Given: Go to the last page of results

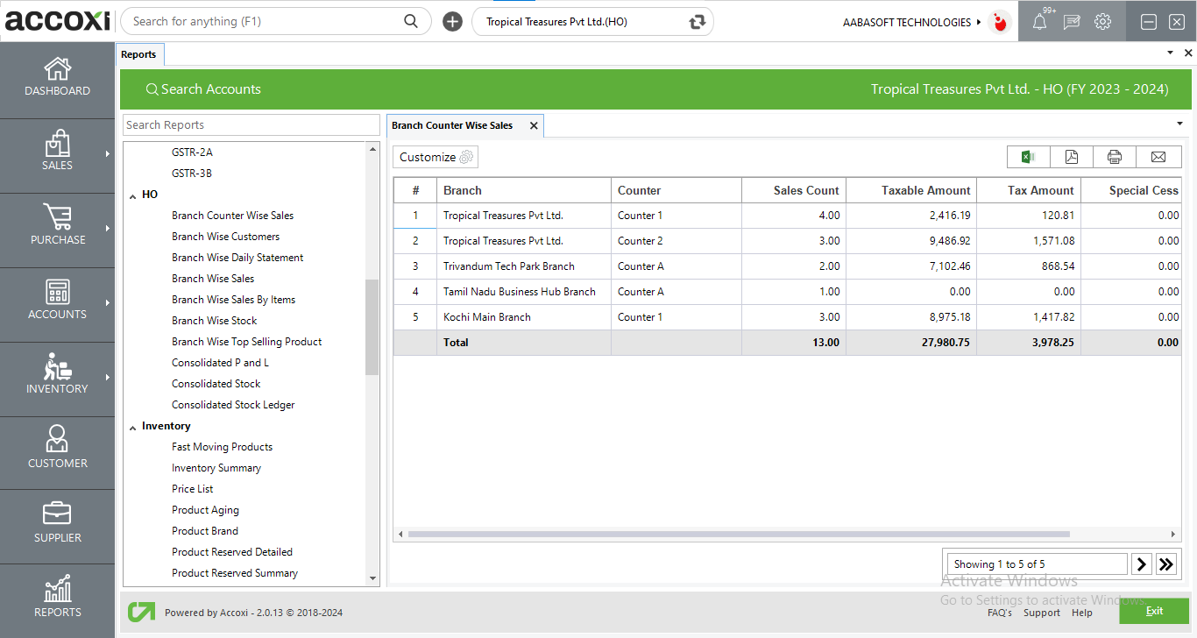Looking at the screenshot, I should (x=1165, y=564).
